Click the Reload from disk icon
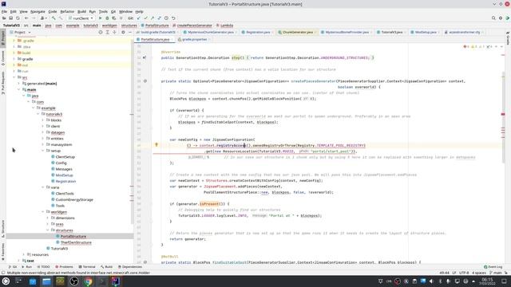 click(18, 18)
